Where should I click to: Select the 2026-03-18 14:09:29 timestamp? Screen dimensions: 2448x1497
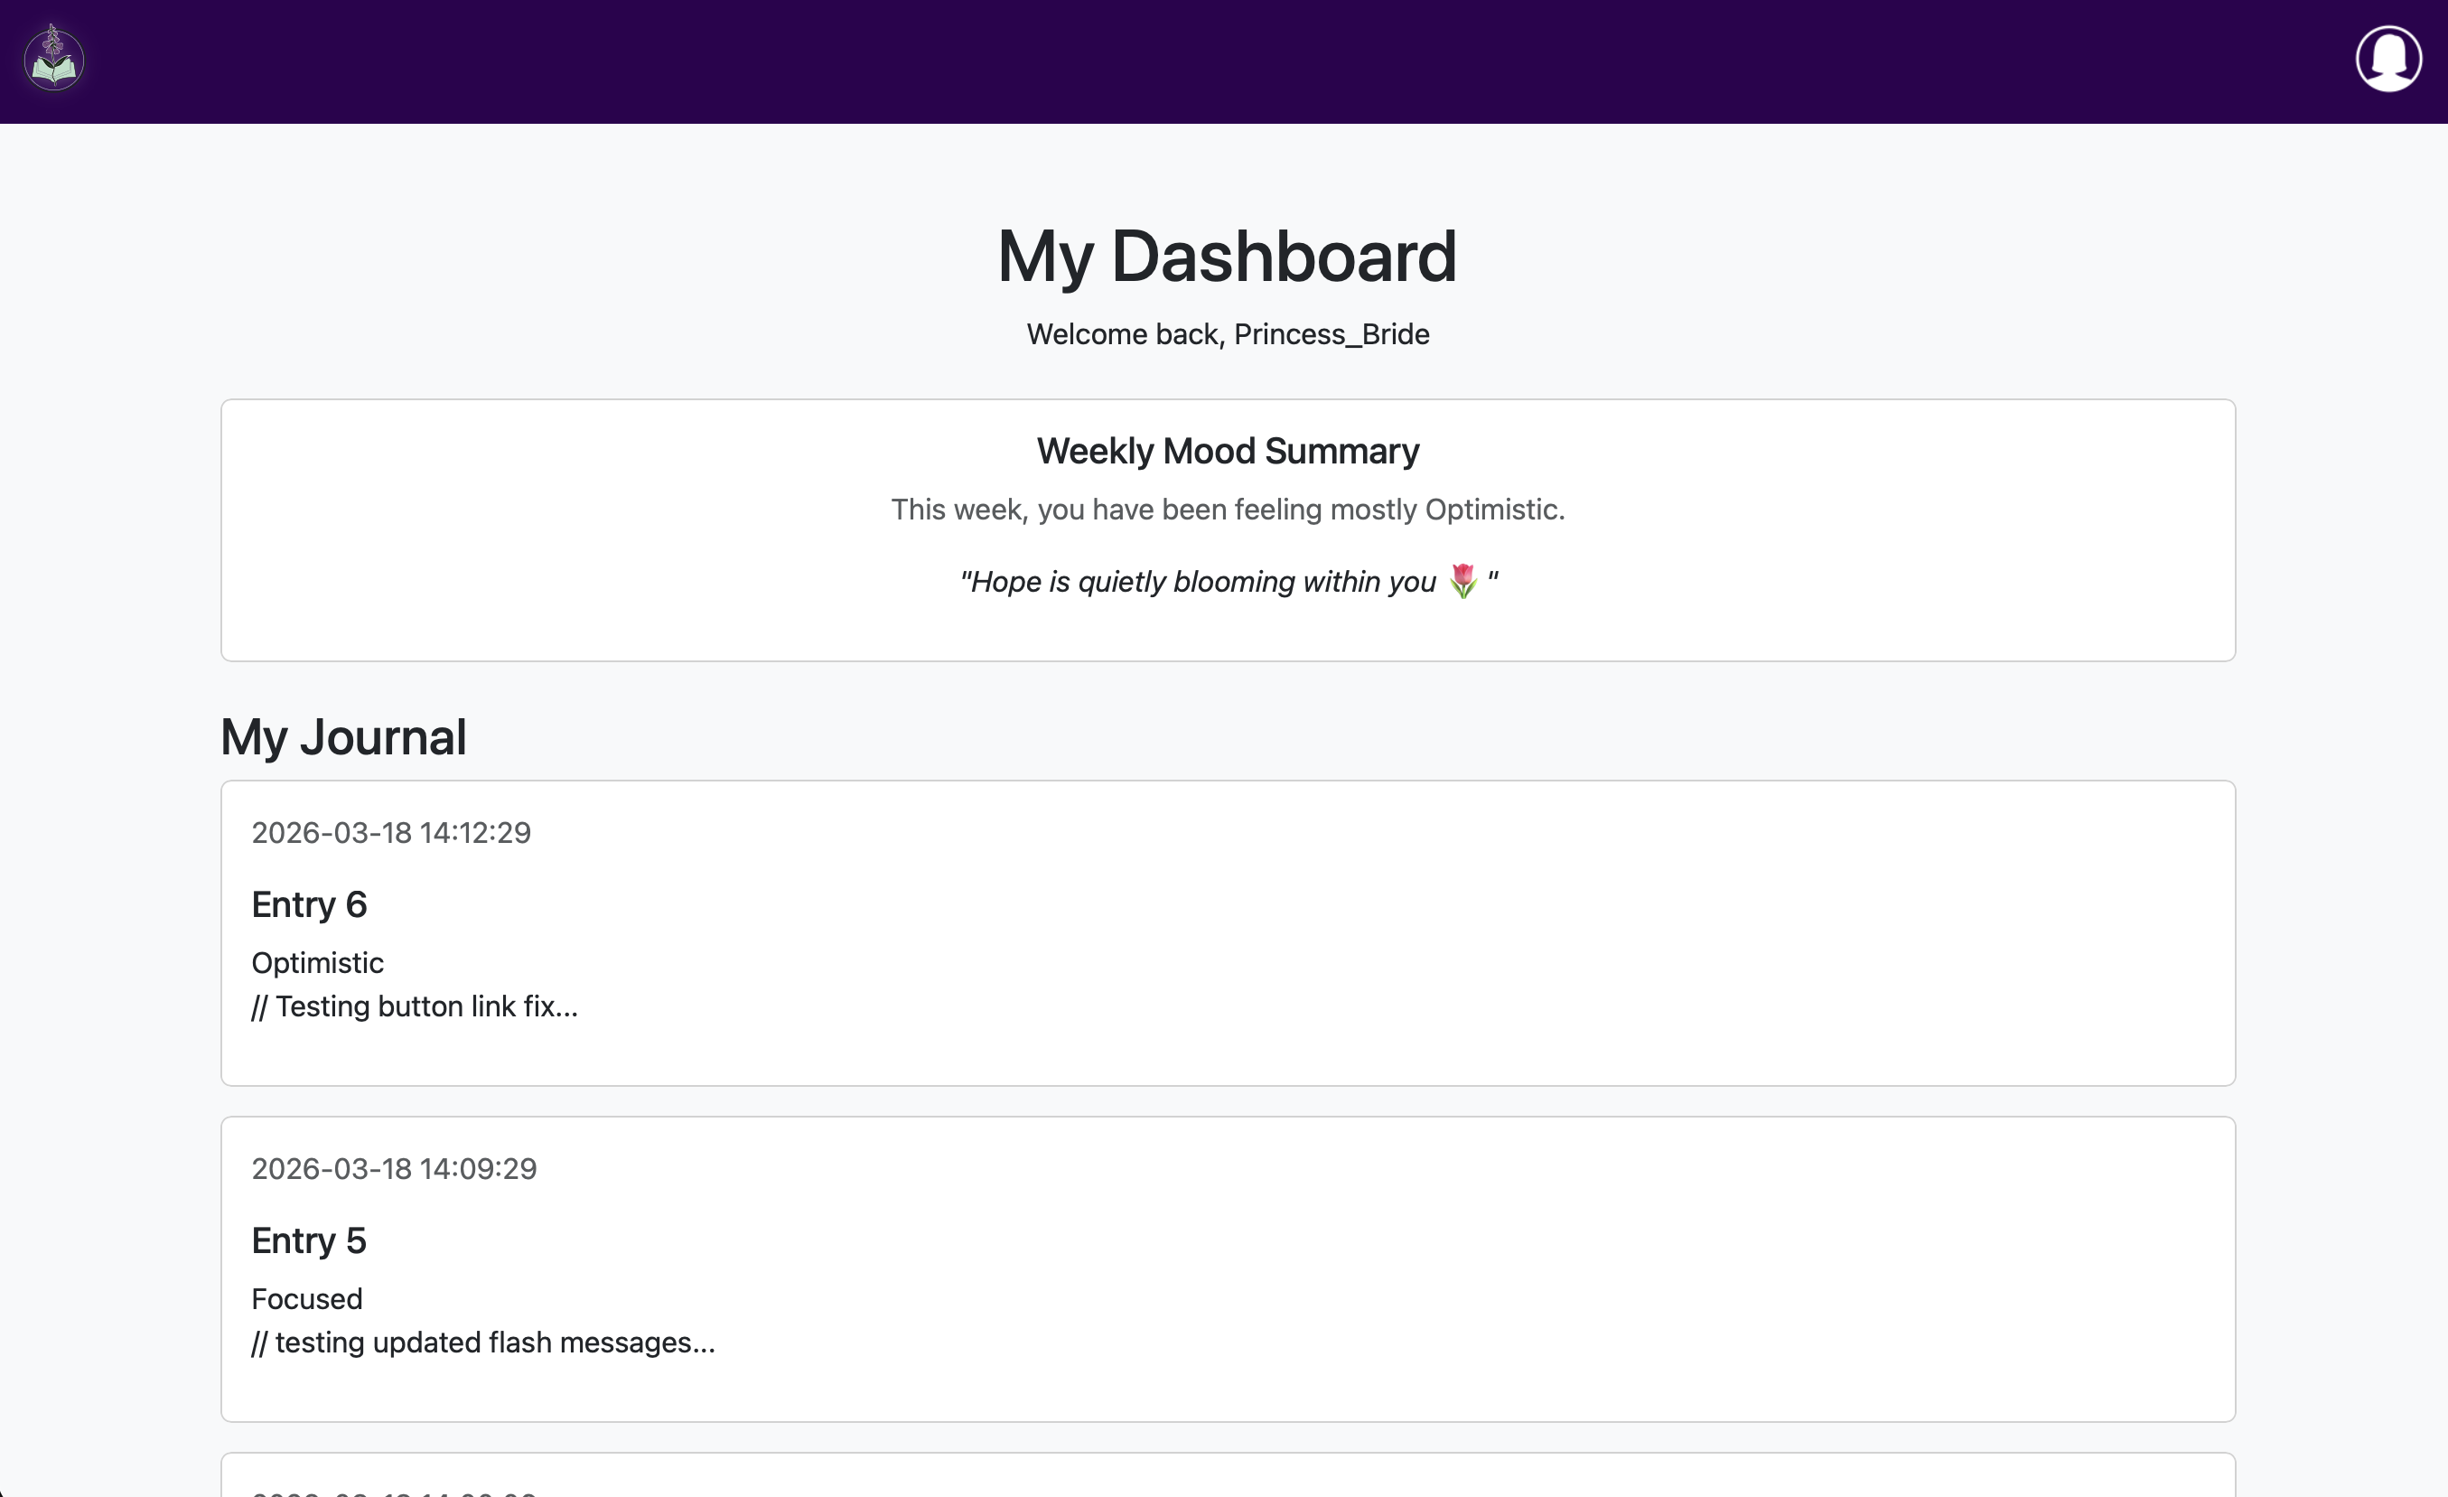pos(394,1168)
